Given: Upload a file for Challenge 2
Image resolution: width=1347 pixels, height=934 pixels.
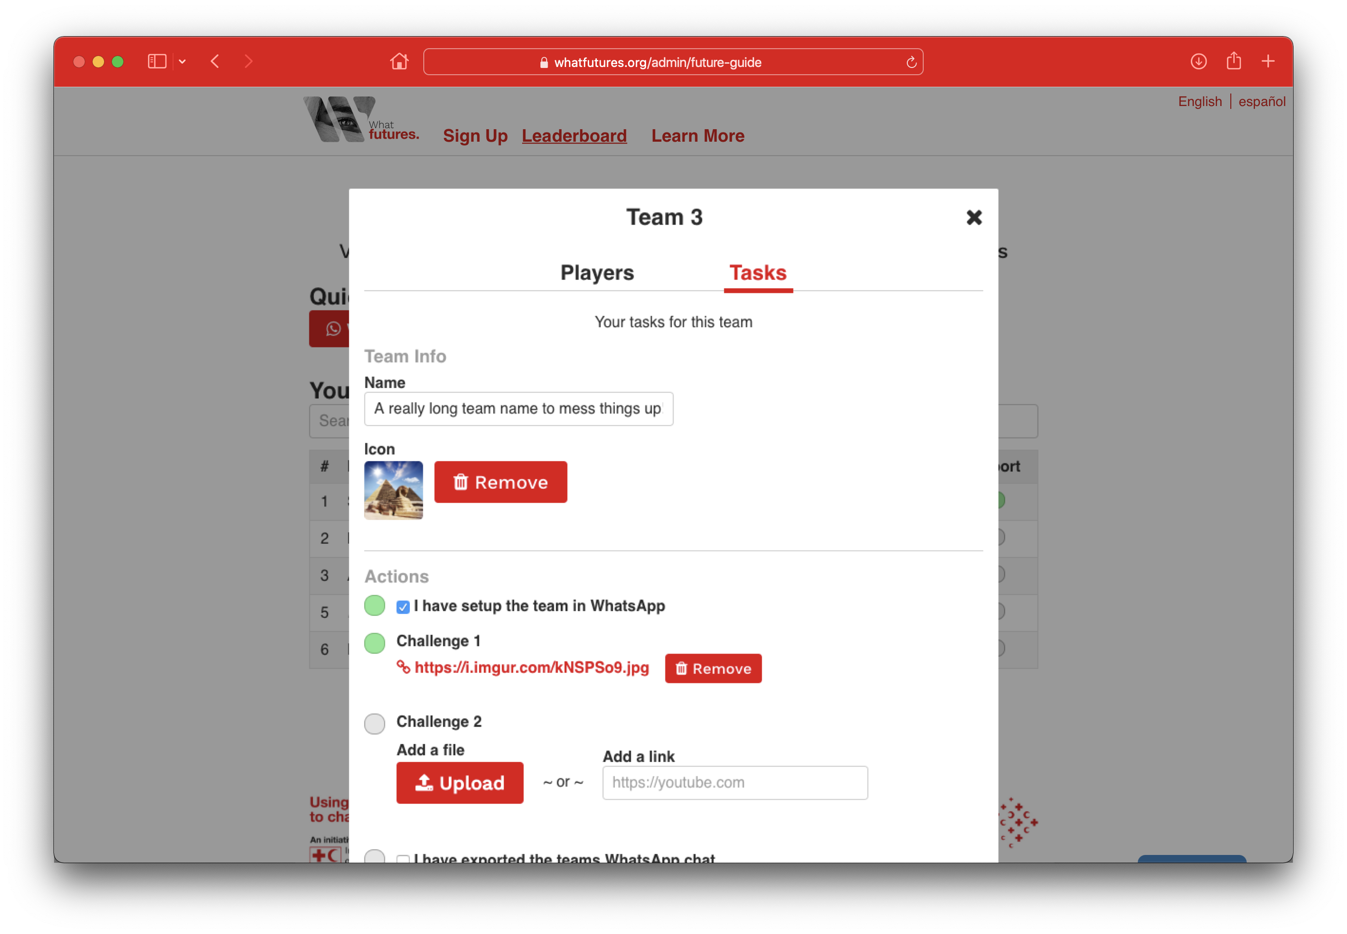Looking at the screenshot, I should [x=459, y=783].
